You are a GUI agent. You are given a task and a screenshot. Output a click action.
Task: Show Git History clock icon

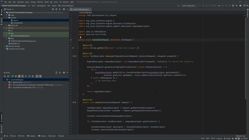(x=233, y=5)
